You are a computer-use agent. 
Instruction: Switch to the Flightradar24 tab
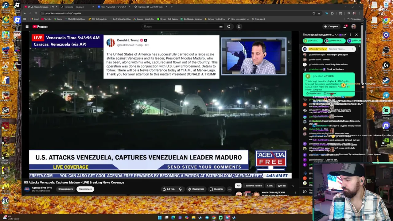[x=150, y=7]
